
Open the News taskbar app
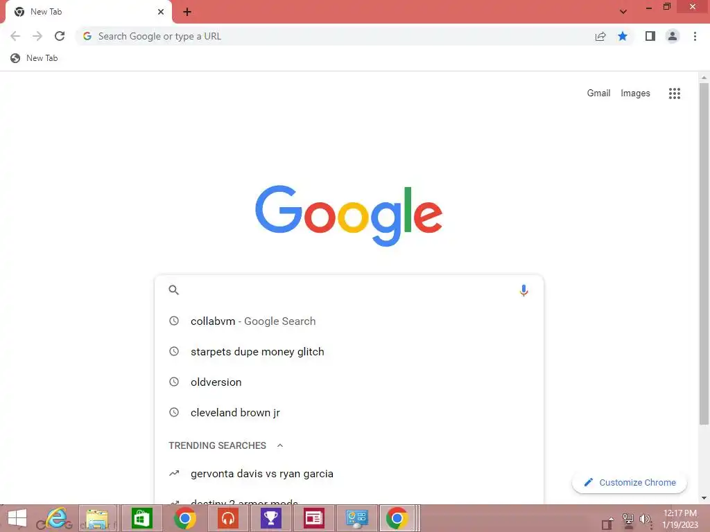point(314,518)
